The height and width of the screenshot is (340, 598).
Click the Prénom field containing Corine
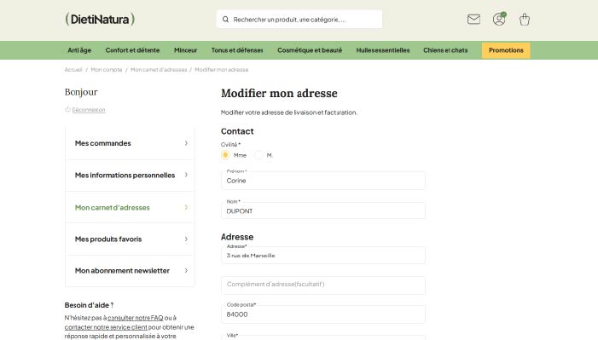(x=323, y=181)
